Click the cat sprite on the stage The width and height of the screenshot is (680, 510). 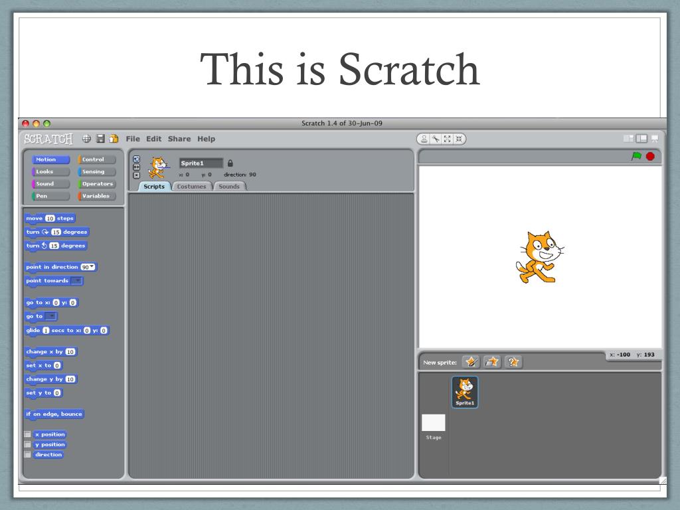click(539, 257)
